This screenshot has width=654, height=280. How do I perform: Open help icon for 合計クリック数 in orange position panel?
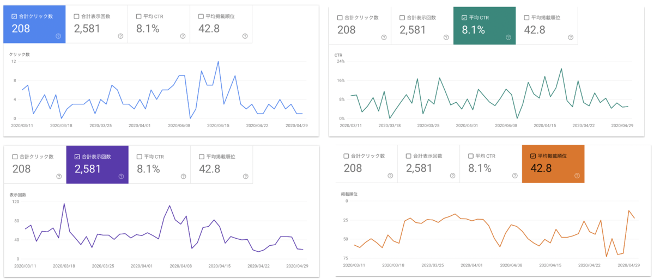click(390, 176)
